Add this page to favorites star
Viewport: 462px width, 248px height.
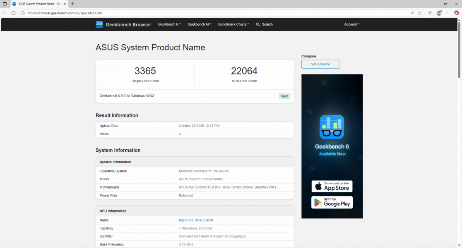pyautogui.click(x=420, y=13)
